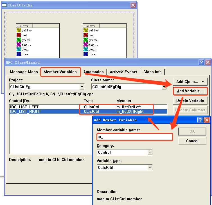The height and width of the screenshot is (205, 212).
Task: Select green item icon in left list
Action: pyautogui.click(x=19, y=40)
